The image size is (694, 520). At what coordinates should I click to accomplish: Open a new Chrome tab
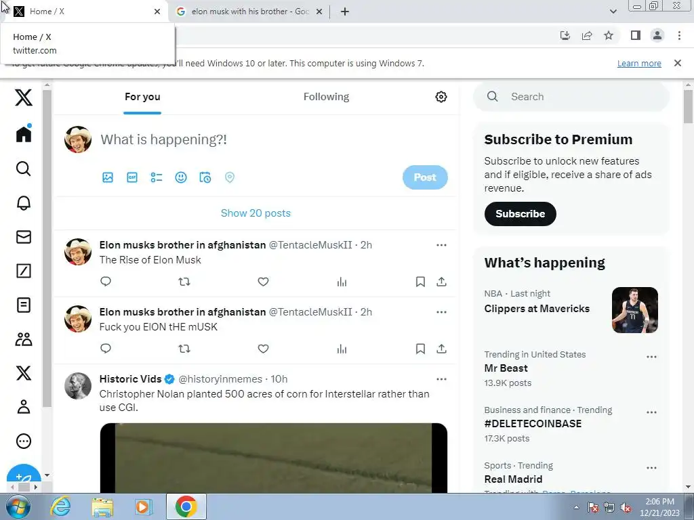(345, 12)
